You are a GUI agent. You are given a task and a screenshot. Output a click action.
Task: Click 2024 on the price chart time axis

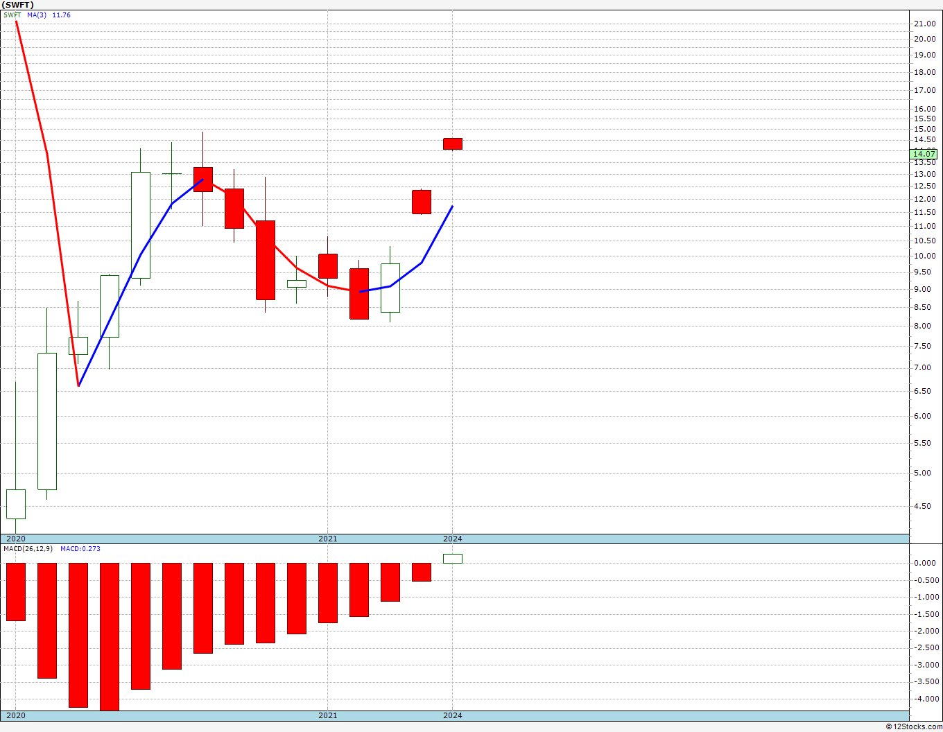point(453,539)
